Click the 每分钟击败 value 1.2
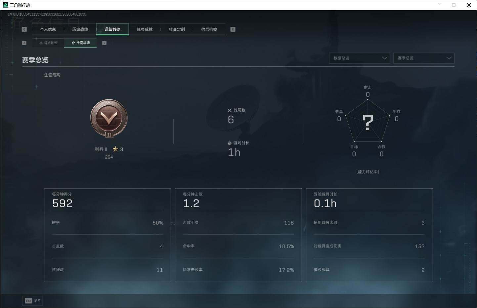The image size is (477, 308). click(x=191, y=203)
